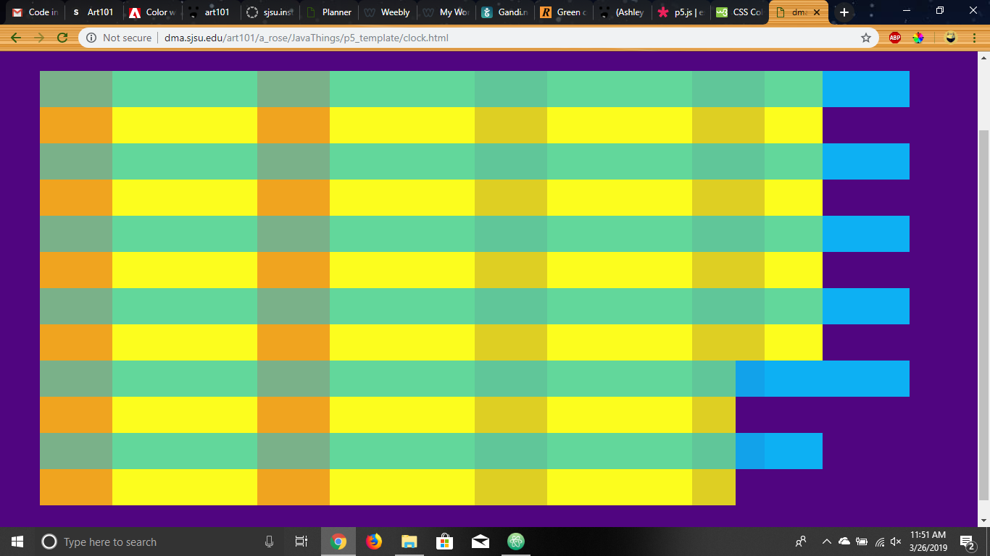The width and height of the screenshot is (990, 556).
Task: Open the Mail app from the taskbar
Action: pyautogui.click(x=481, y=542)
